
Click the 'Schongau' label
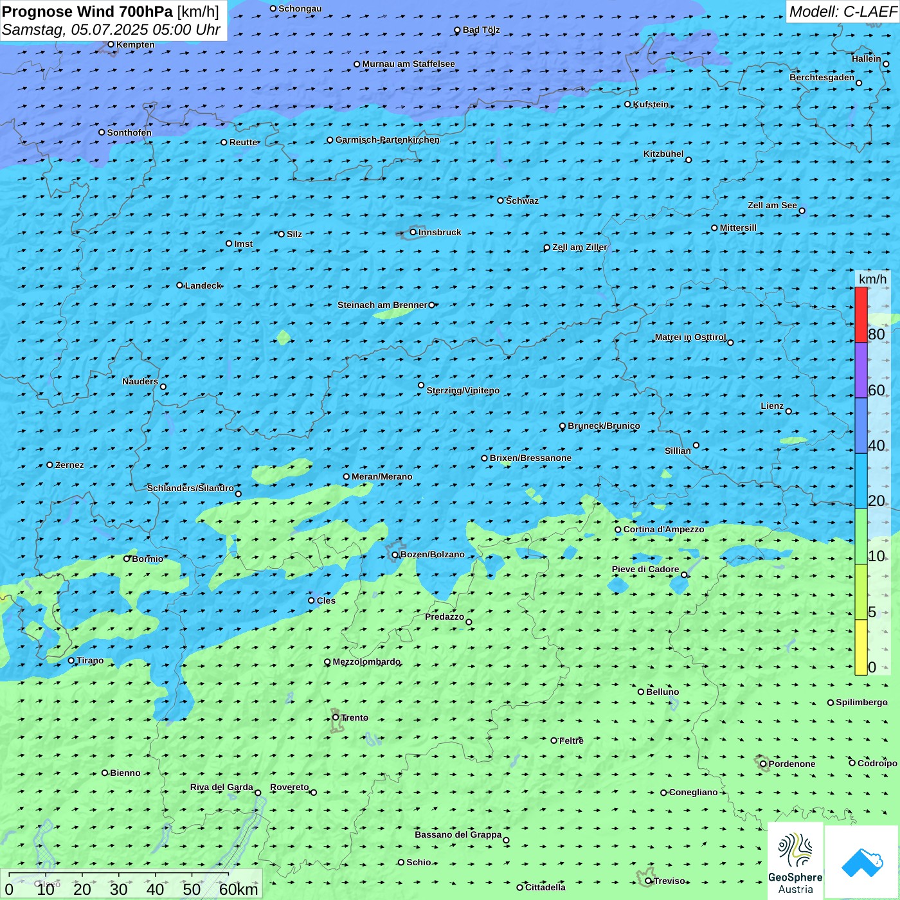pyautogui.click(x=300, y=8)
